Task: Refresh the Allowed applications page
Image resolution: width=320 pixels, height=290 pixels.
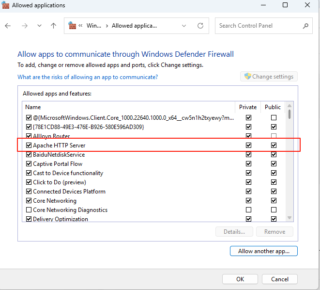Action: point(200,26)
